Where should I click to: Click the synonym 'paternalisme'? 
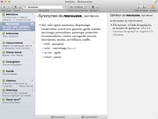coord(63,33)
